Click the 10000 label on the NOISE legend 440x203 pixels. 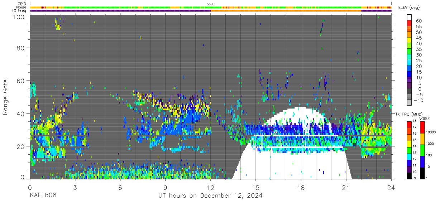pos(431,132)
